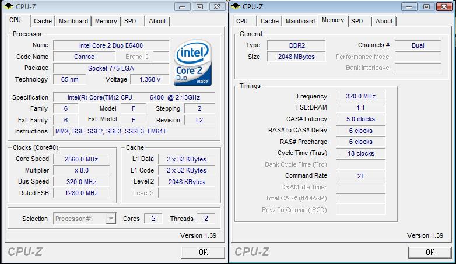The height and width of the screenshot is (264, 456).
Task: Click the Technology value 65 nm
Action: pos(70,79)
